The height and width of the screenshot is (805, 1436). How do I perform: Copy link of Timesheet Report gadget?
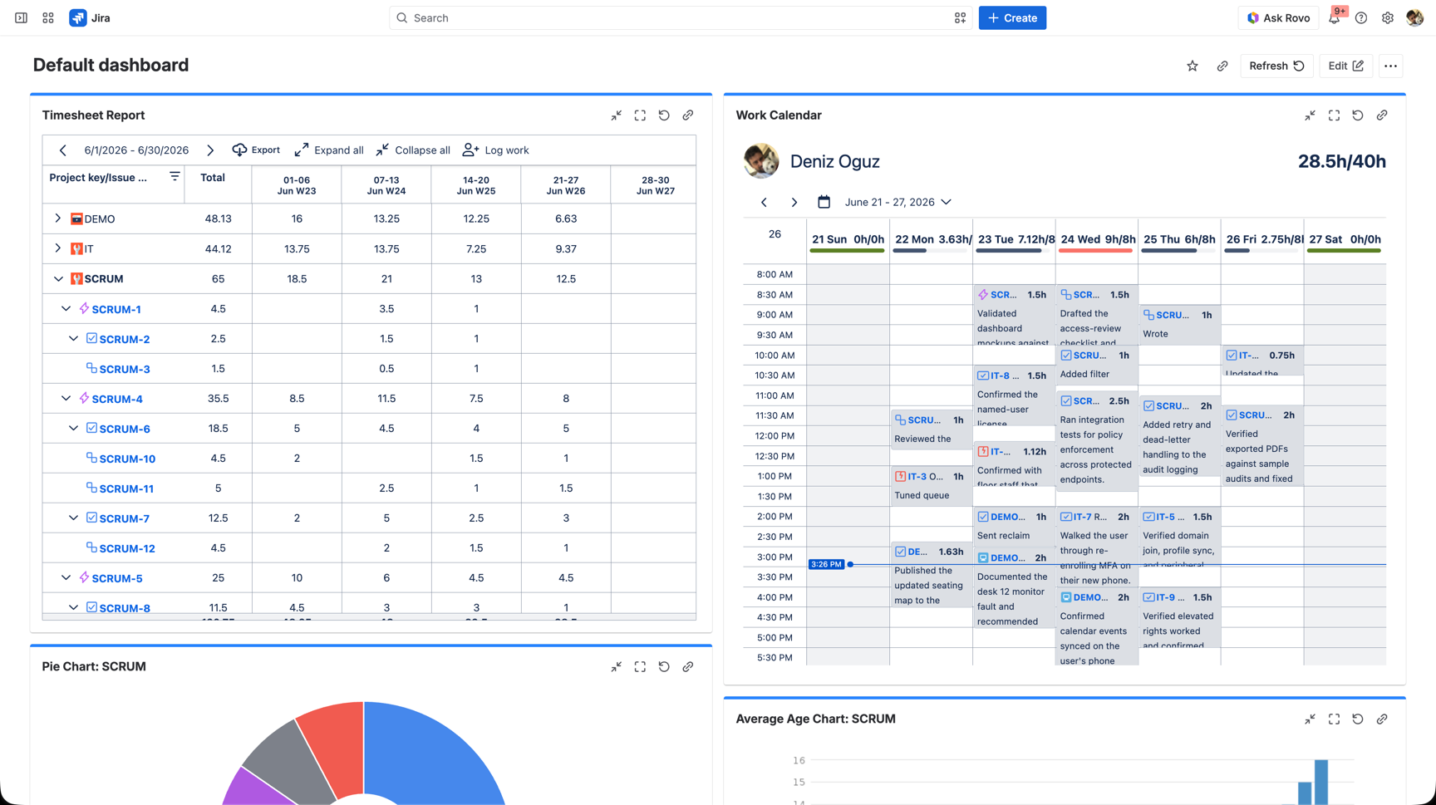(688, 115)
